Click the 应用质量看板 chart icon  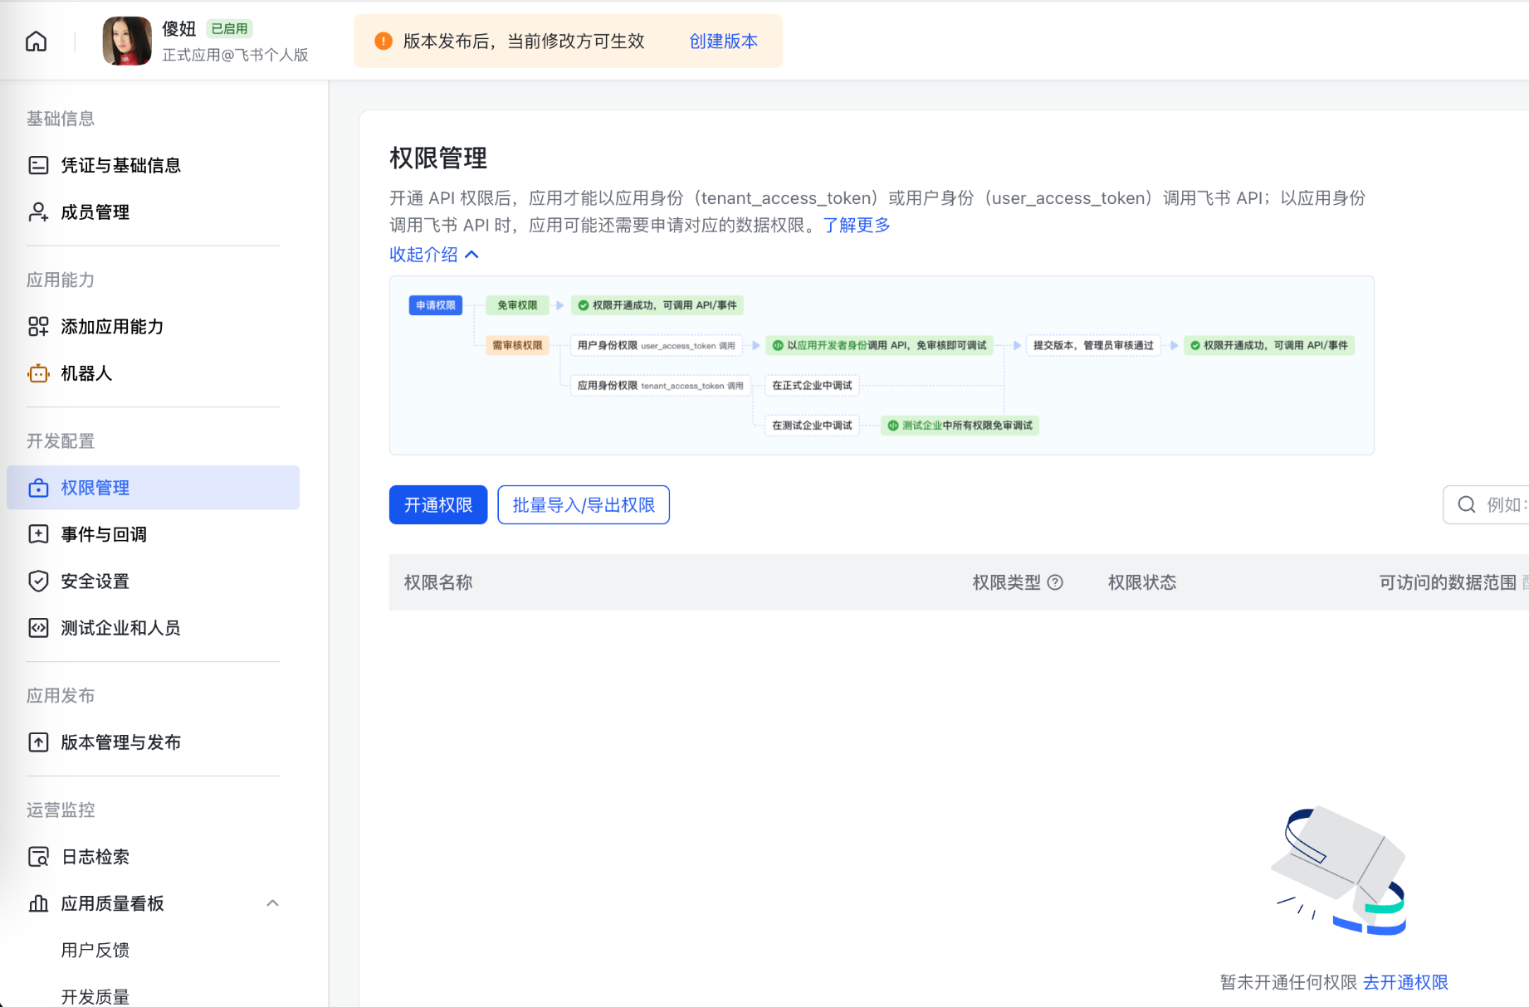38,903
